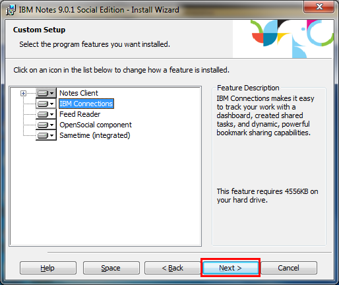
Task: Select the IBM Connections feature label
Action: pyautogui.click(x=86, y=104)
